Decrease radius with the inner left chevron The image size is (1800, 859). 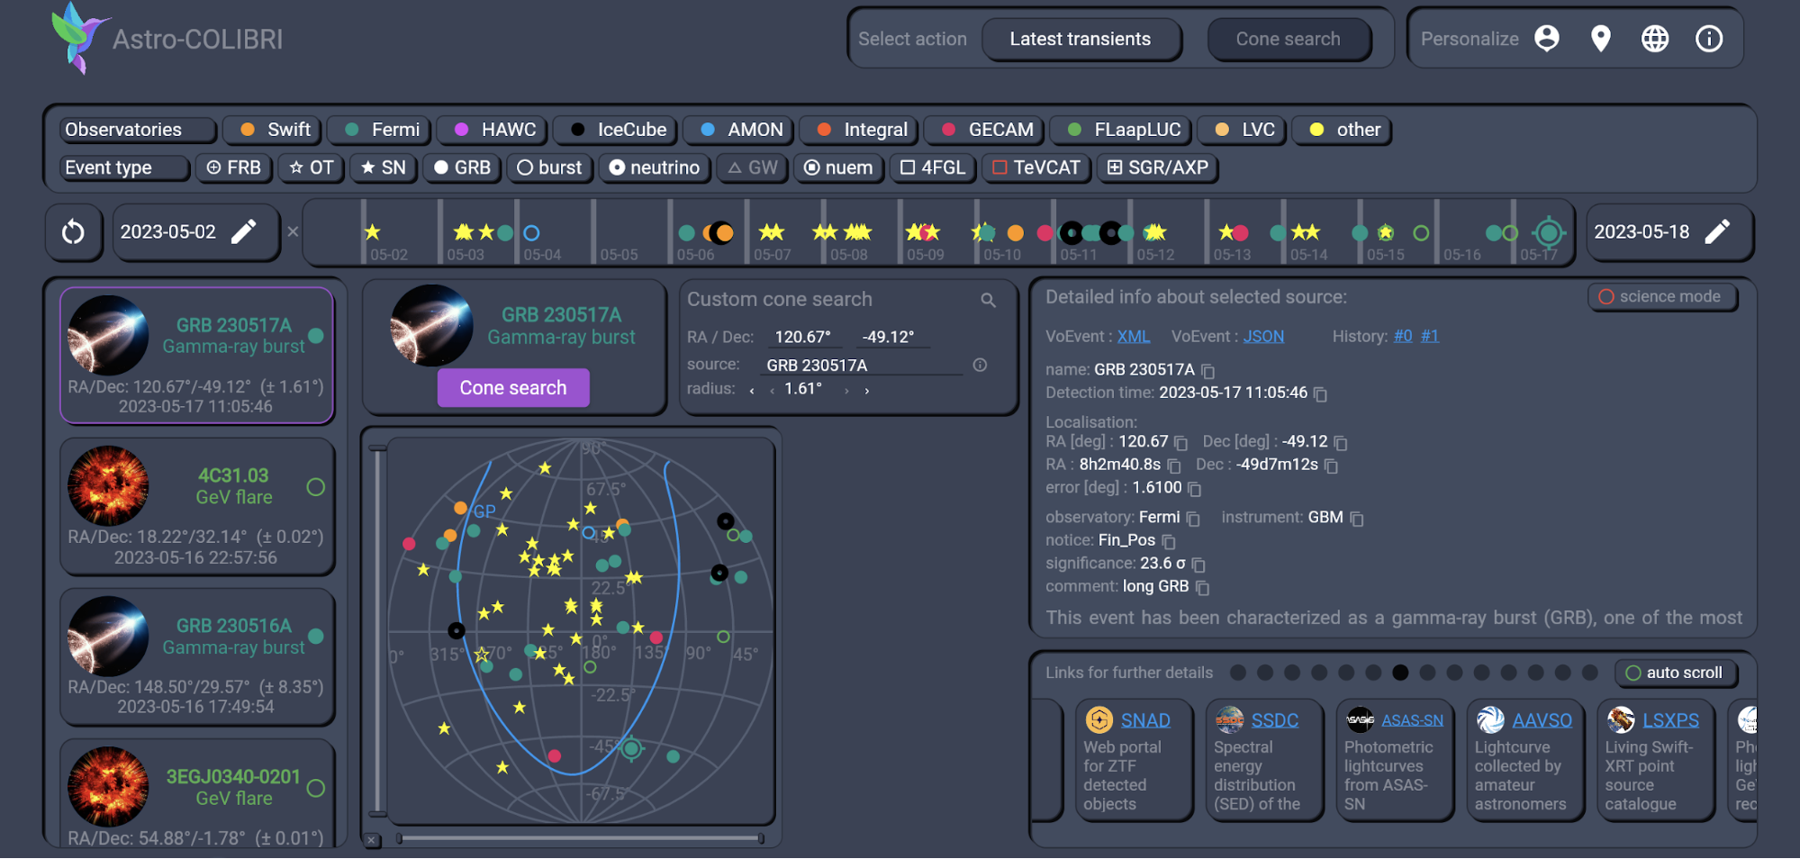point(772,391)
